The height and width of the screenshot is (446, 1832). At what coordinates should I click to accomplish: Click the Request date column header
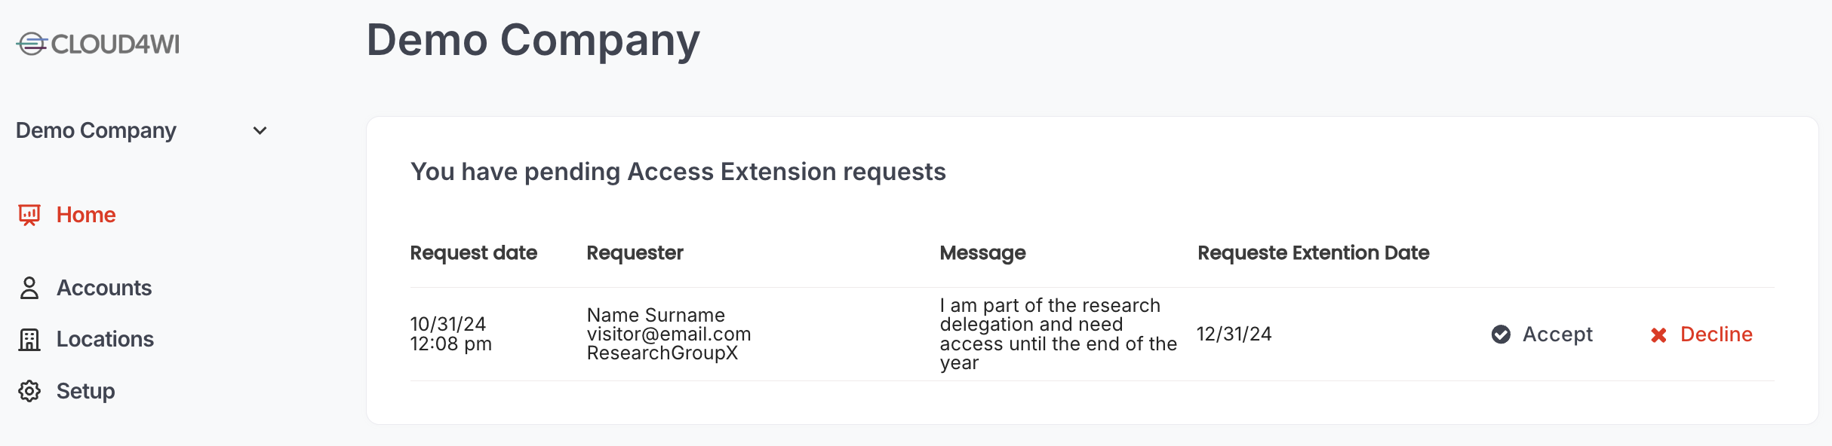(x=473, y=253)
